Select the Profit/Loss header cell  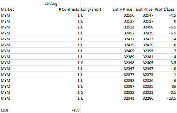point(165,9)
